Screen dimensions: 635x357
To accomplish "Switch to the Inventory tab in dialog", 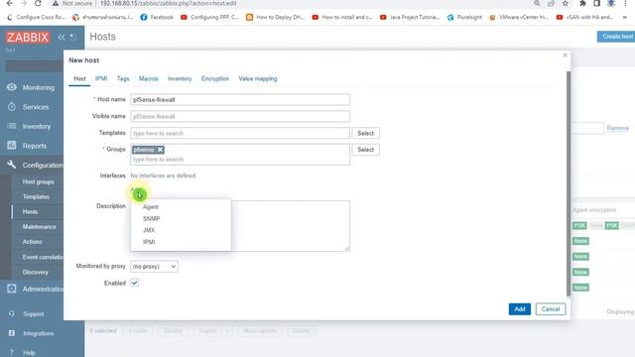I will pos(180,78).
